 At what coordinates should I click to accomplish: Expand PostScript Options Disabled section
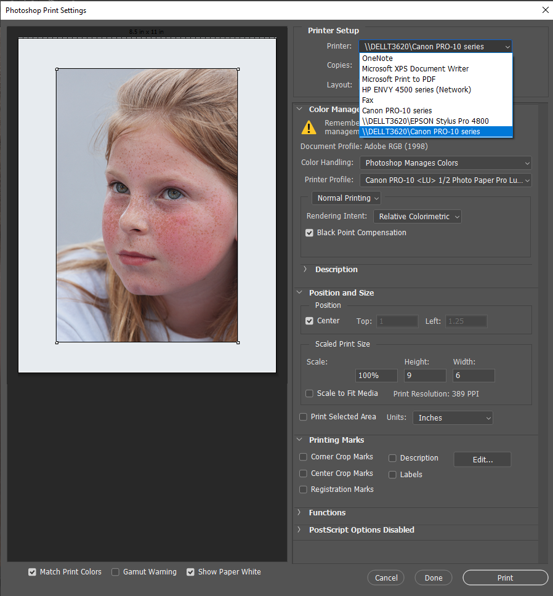[300, 530]
